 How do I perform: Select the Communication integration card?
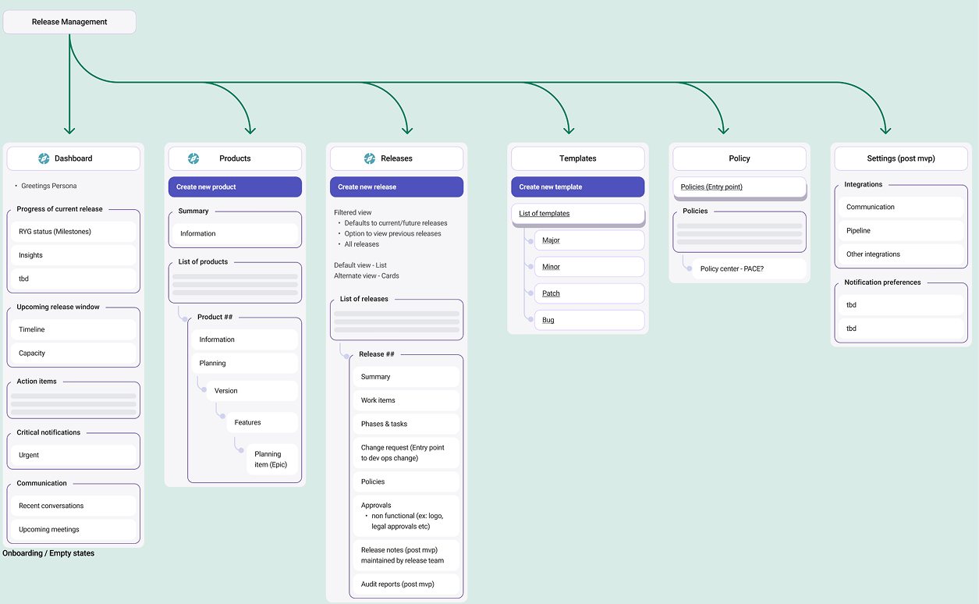pos(901,207)
